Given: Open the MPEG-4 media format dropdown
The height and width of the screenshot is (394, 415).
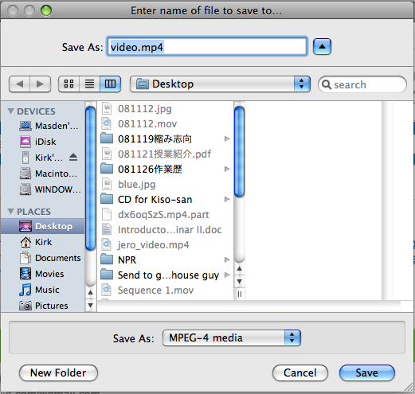Looking at the screenshot, I should pyautogui.click(x=232, y=337).
